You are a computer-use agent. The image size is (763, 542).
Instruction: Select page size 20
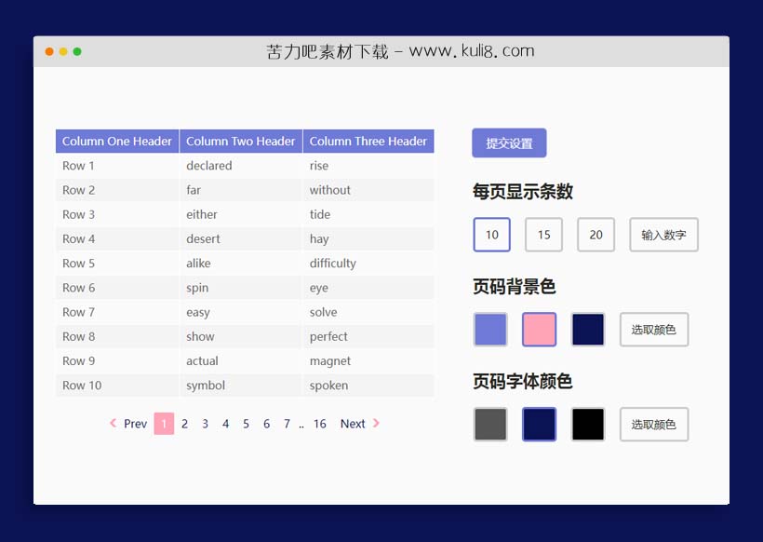(596, 235)
